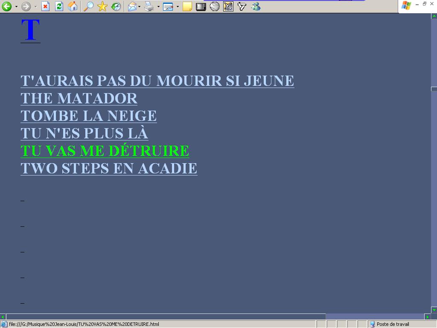
Task: Open the Forward button history dropdown
Action: (35, 6)
